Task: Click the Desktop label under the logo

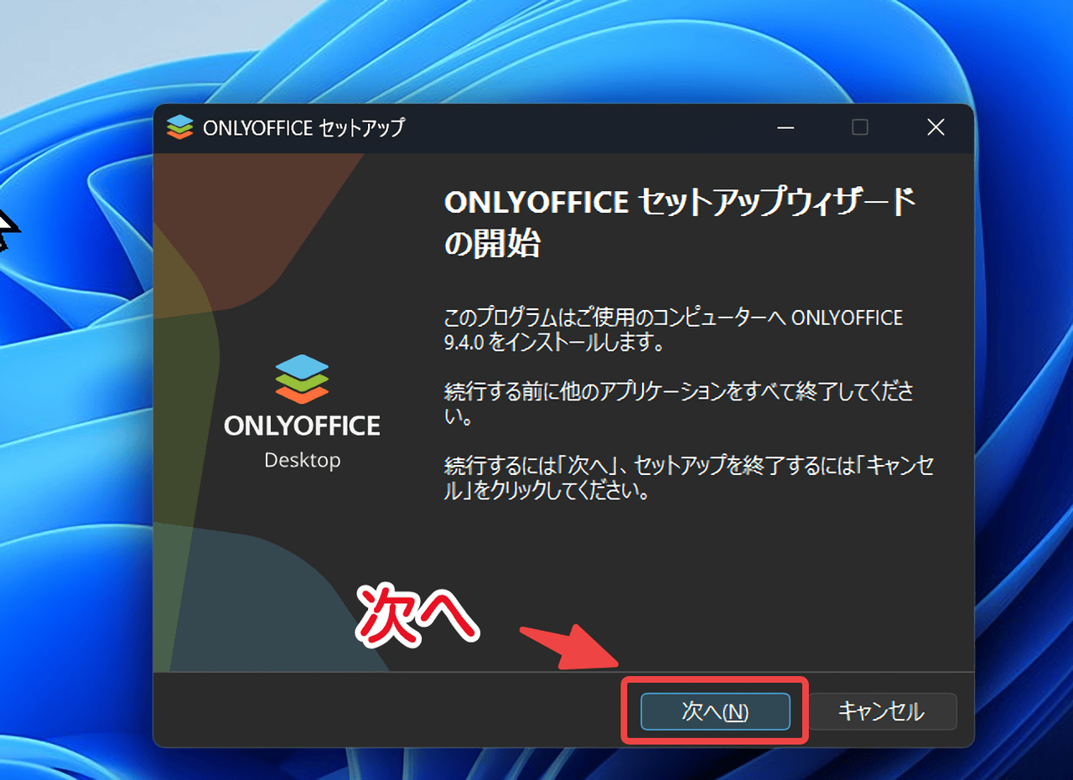Action: click(303, 461)
